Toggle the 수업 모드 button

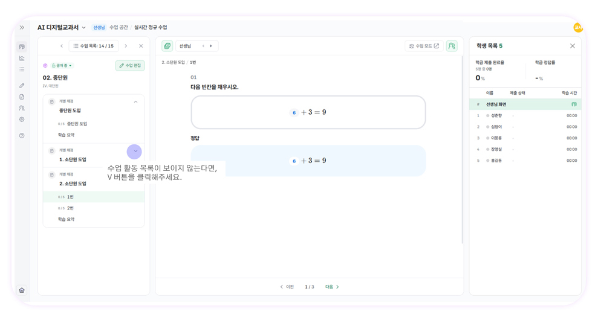pos(424,46)
